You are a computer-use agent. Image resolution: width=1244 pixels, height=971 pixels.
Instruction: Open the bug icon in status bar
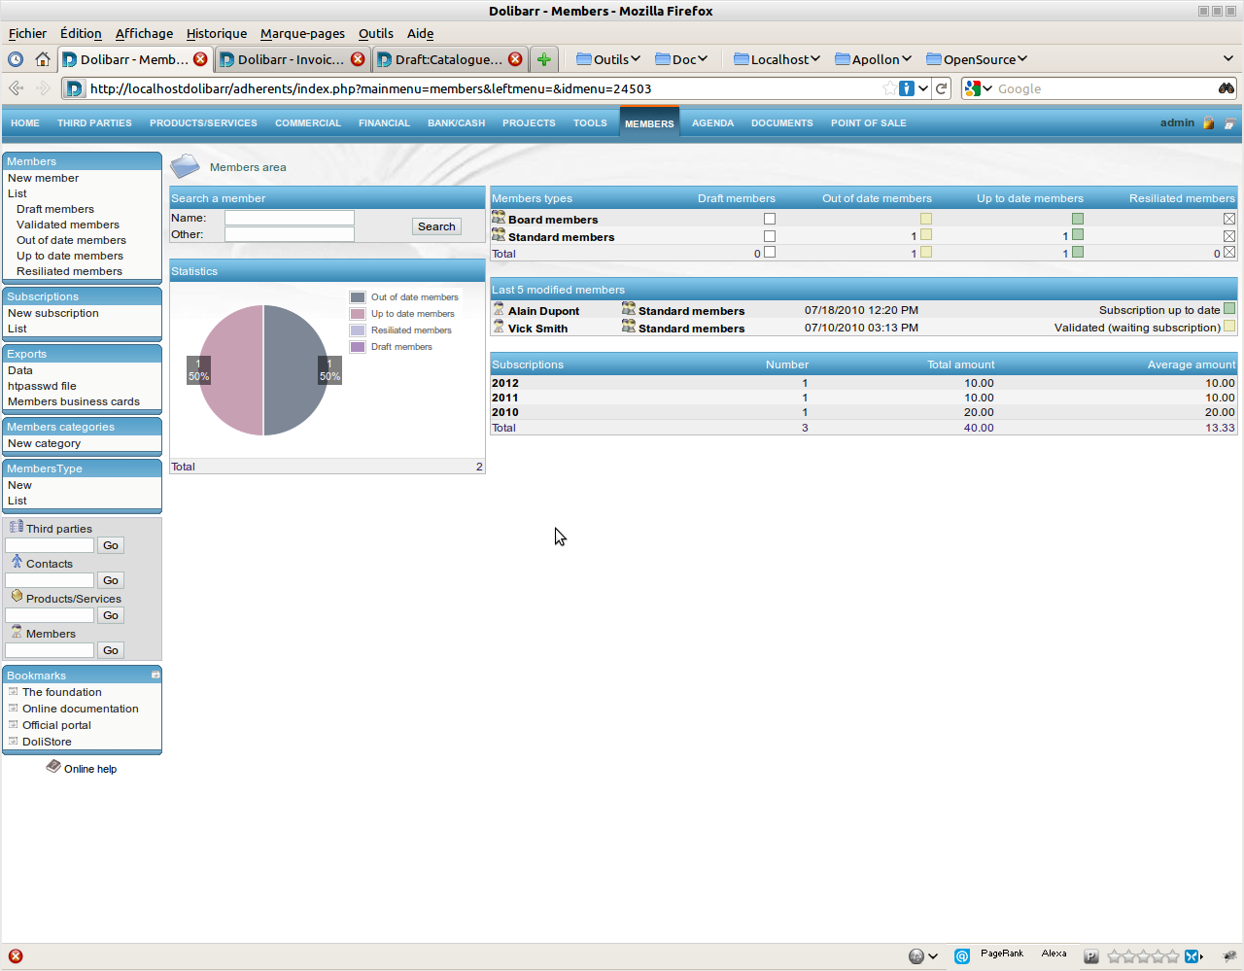[1229, 956]
